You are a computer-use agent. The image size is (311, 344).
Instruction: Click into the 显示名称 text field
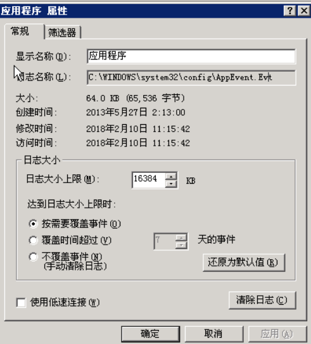tap(191, 56)
